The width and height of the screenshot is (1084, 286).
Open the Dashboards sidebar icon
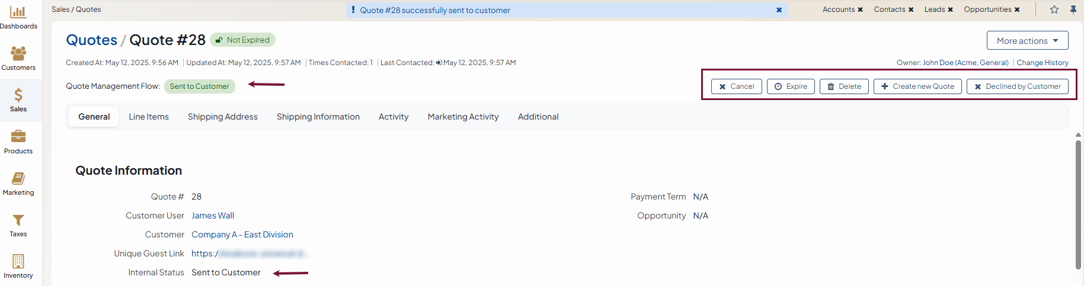pyautogui.click(x=18, y=12)
